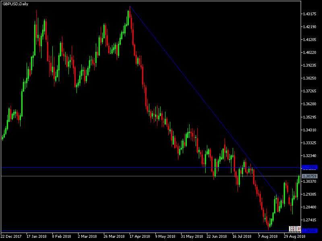Click price level 1.40220 on axis
The image size is (322, 241).
coord(310,53)
